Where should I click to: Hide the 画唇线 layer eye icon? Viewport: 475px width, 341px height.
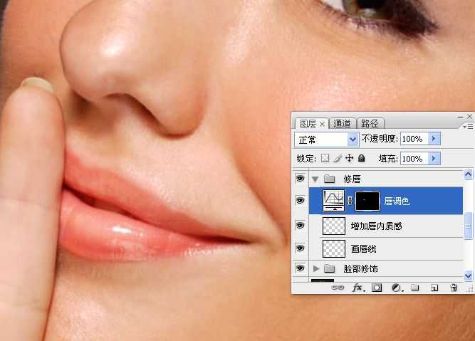(301, 248)
